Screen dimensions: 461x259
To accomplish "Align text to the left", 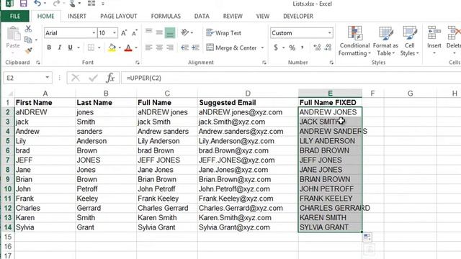I will coord(149,47).
